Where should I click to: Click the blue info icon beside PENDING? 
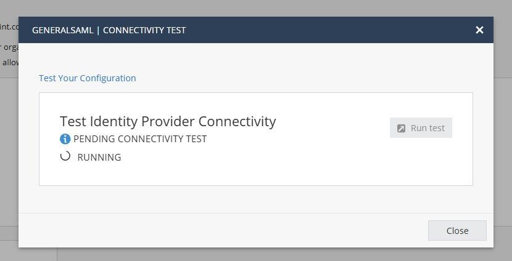65,139
